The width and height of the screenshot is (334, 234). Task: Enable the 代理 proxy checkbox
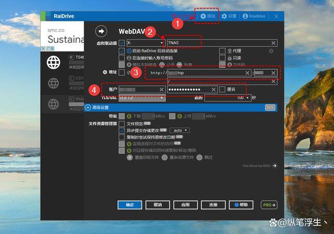click(x=222, y=51)
